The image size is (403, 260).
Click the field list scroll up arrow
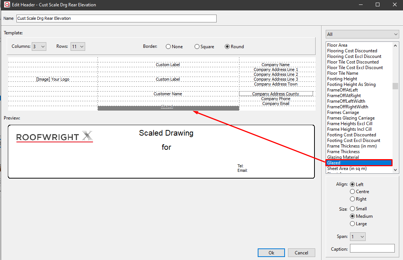point(395,46)
